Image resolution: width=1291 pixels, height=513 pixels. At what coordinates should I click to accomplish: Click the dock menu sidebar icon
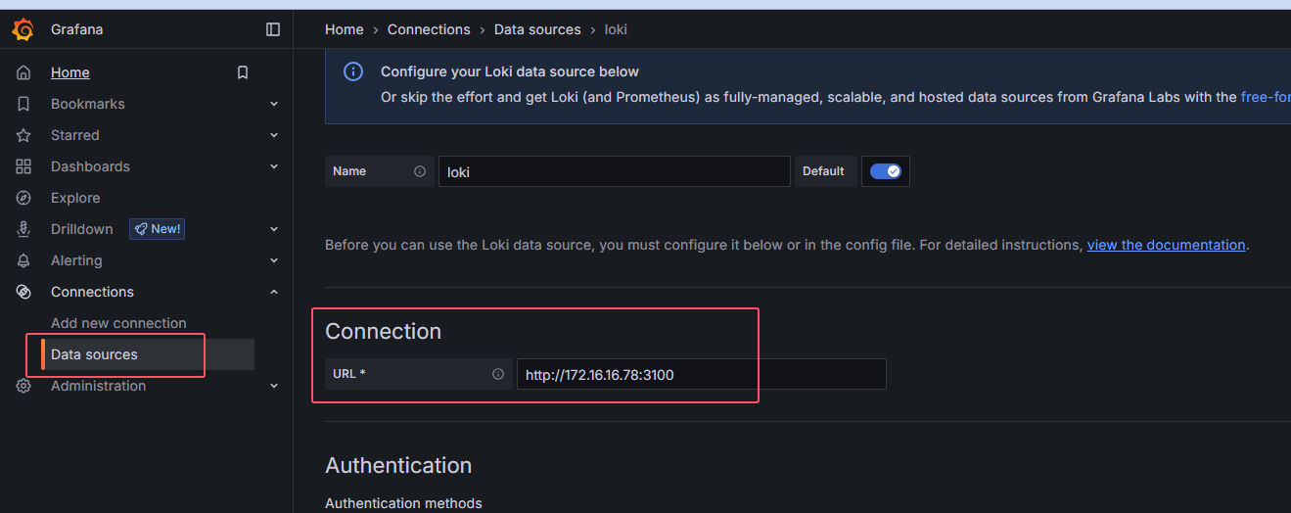click(273, 29)
